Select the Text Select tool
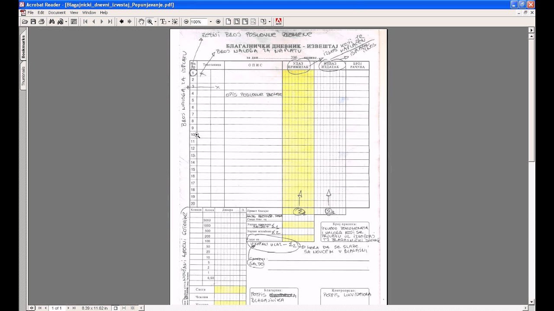 click(163, 22)
